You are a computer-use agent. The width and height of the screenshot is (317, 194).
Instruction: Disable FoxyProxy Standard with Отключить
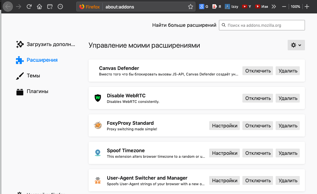coord(258,126)
